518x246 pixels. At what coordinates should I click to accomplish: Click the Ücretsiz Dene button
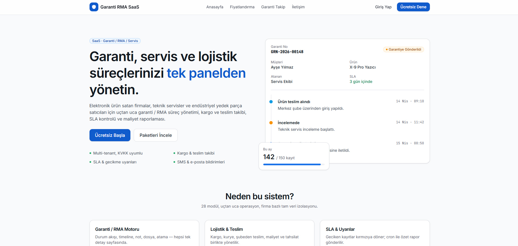click(x=413, y=7)
